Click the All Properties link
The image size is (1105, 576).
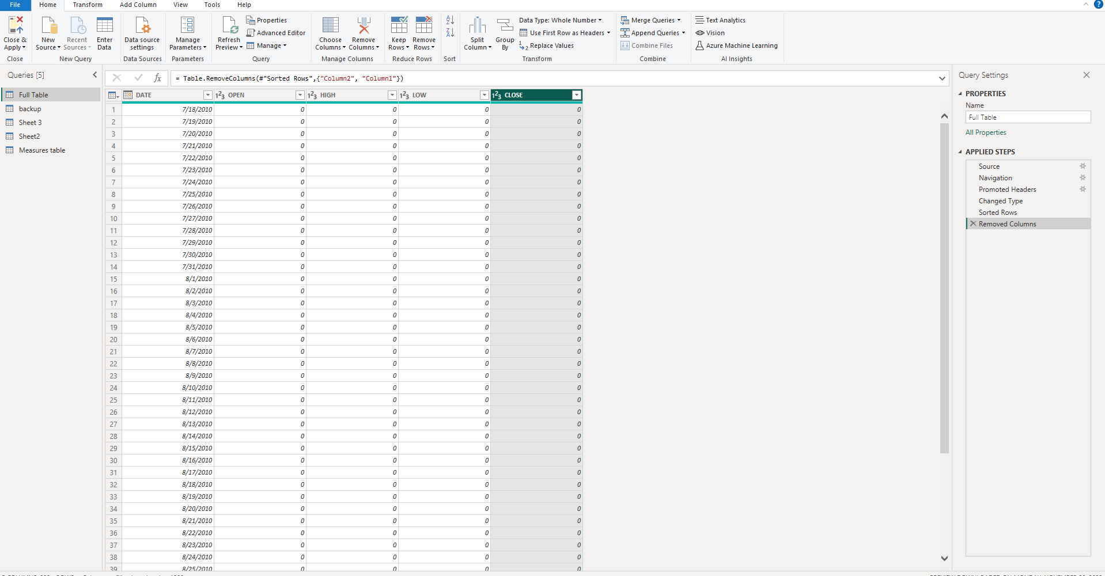pos(986,132)
